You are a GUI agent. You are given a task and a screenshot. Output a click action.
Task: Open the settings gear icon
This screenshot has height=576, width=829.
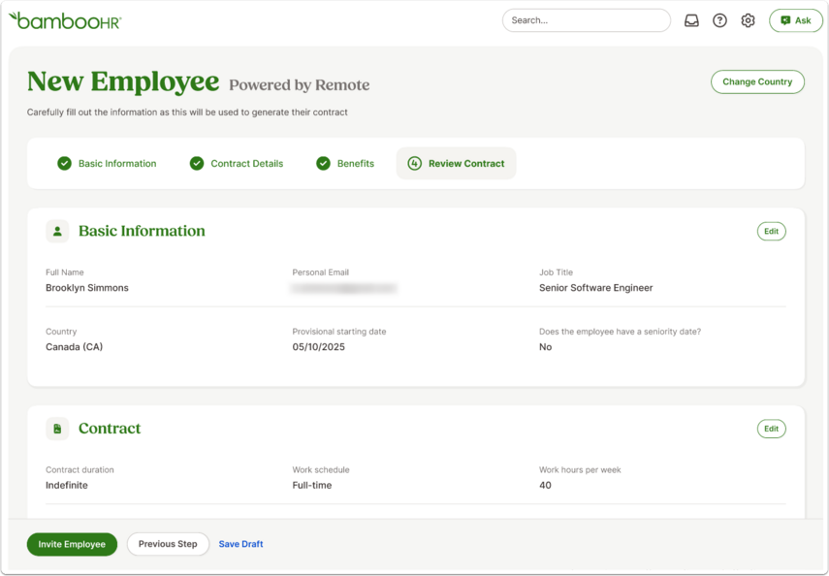(x=748, y=20)
